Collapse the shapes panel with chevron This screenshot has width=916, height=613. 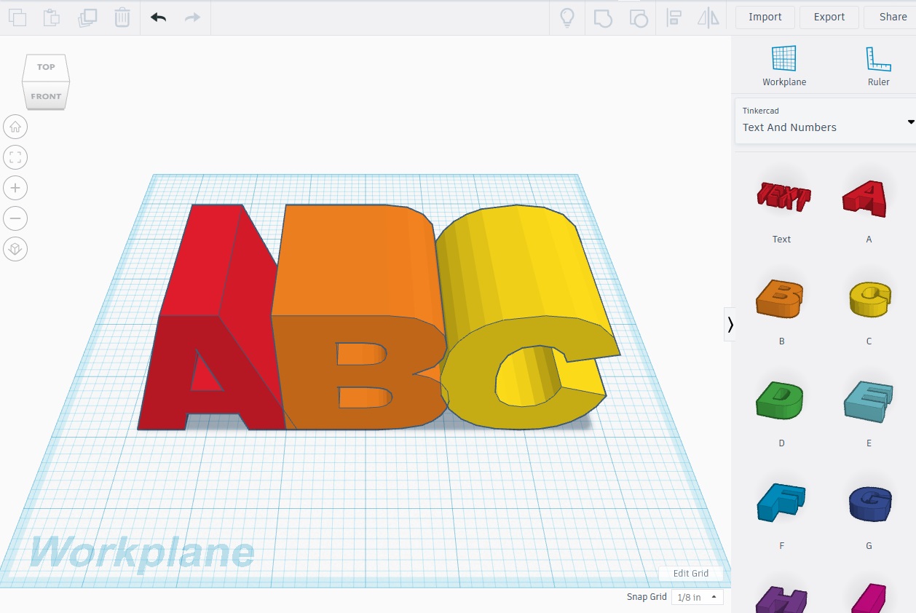730,325
